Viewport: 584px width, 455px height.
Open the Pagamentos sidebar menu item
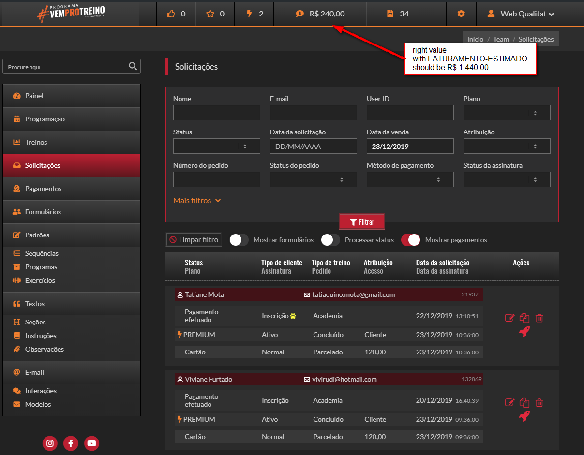[x=44, y=189]
